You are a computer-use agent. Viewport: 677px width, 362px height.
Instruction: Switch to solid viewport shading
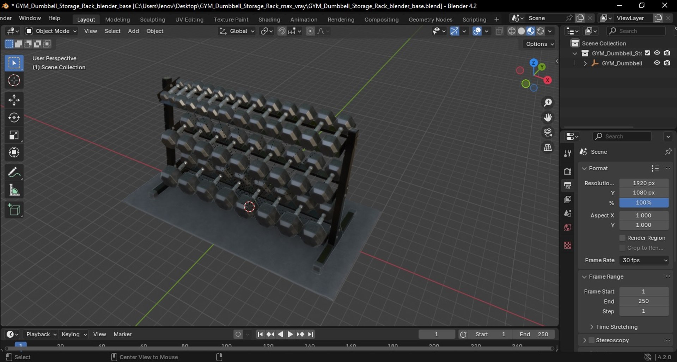tap(521, 31)
